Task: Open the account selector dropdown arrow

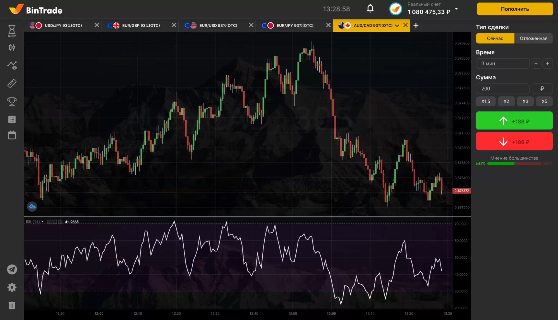Action: tap(456, 9)
